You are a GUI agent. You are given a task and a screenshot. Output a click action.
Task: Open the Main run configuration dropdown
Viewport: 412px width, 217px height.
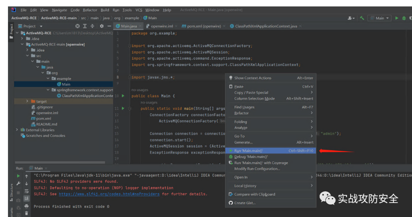[x=380, y=18]
